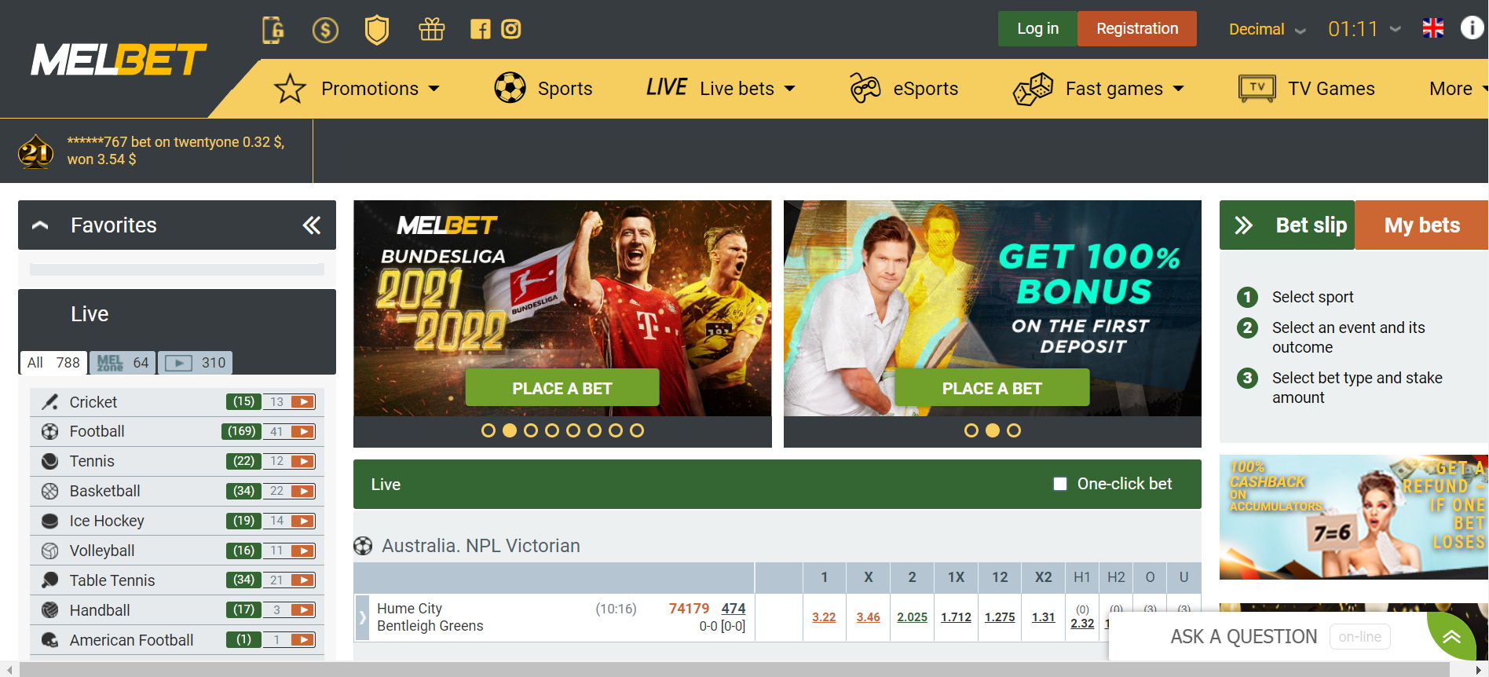This screenshot has height=677, width=1489.
Task: Expand Hume City match row arrow
Action: [362, 617]
